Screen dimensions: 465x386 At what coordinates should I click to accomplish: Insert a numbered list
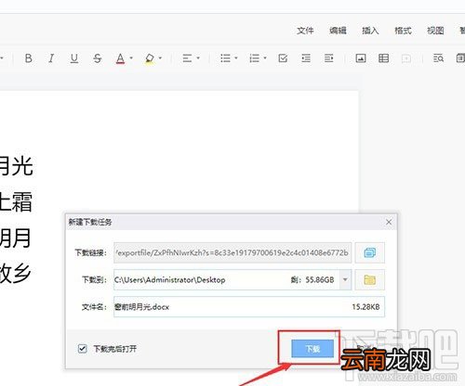254,58
